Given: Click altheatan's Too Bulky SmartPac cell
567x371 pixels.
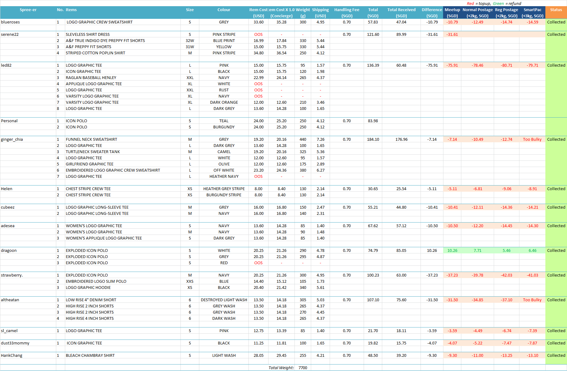Looking at the screenshot, I should [532, 300].
